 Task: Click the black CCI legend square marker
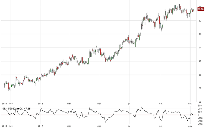click(x=18, y=109)
